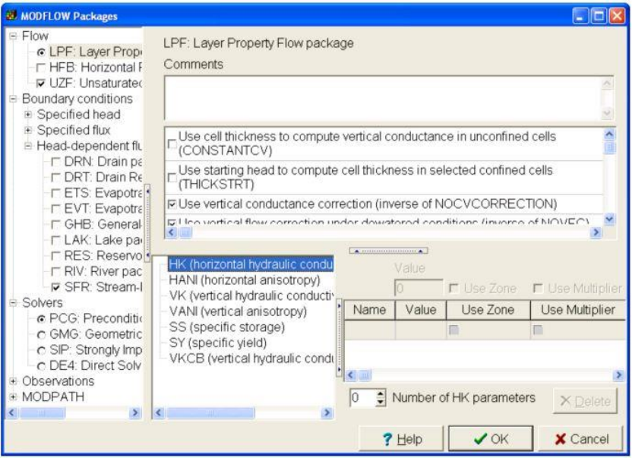The height and width of the screenshot is (458, 632).
Task: Collapse the Flow tree node
Action: pos(14,36)
